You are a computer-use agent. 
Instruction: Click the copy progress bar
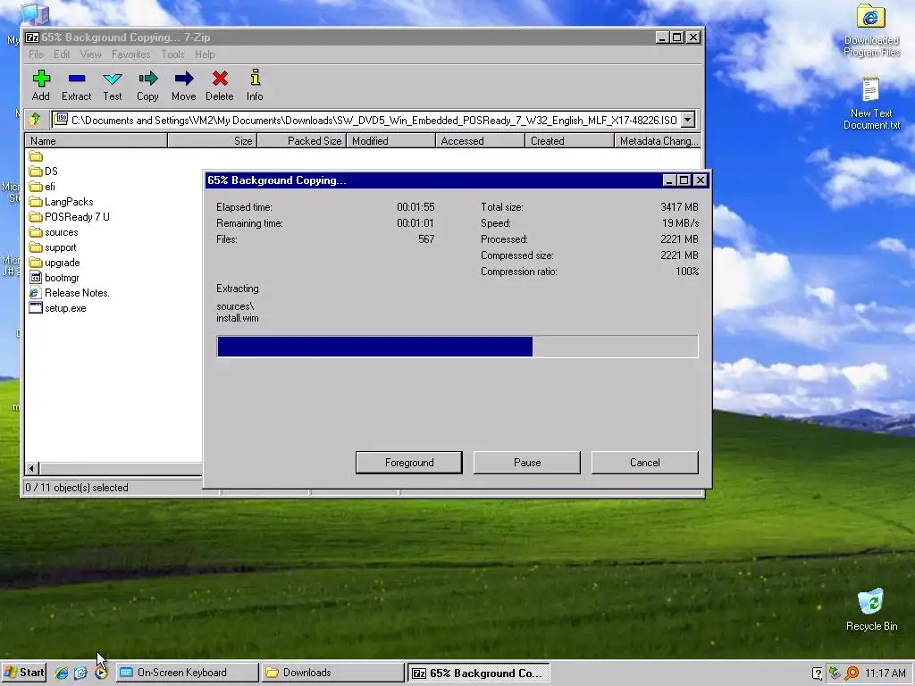point(457,347)
